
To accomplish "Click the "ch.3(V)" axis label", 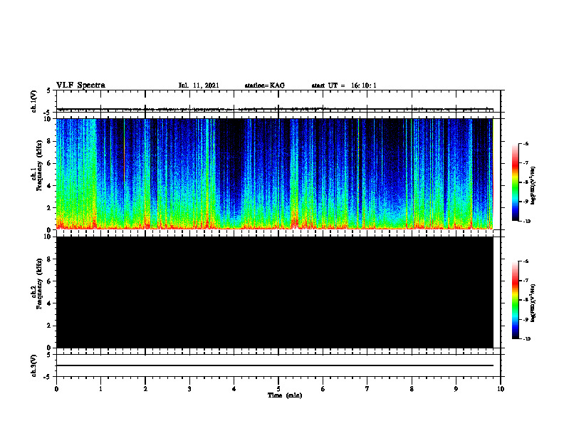I will coord(33,365).
